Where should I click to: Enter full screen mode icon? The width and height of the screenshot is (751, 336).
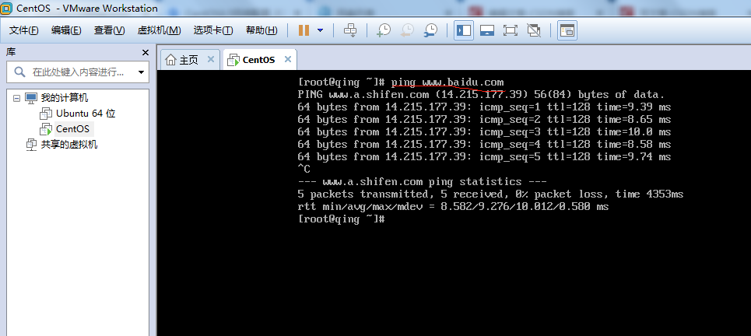click(511, 30)
